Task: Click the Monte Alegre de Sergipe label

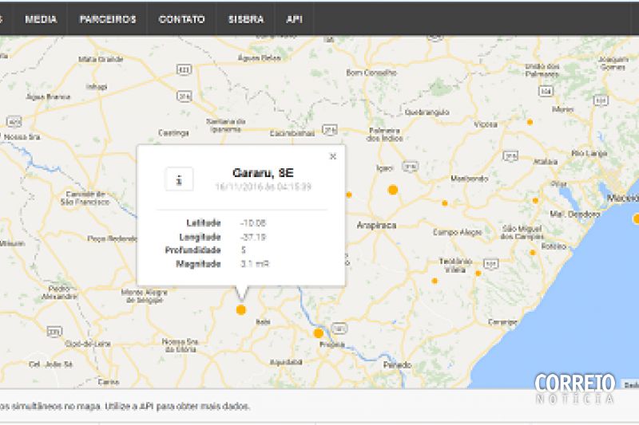Action: click(x=145, y=296)
